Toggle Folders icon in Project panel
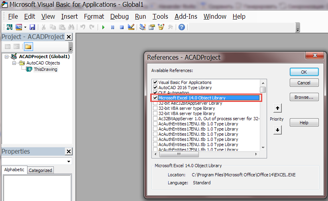Viewport: 328px width, 201px height. click(x=28, y=47)
